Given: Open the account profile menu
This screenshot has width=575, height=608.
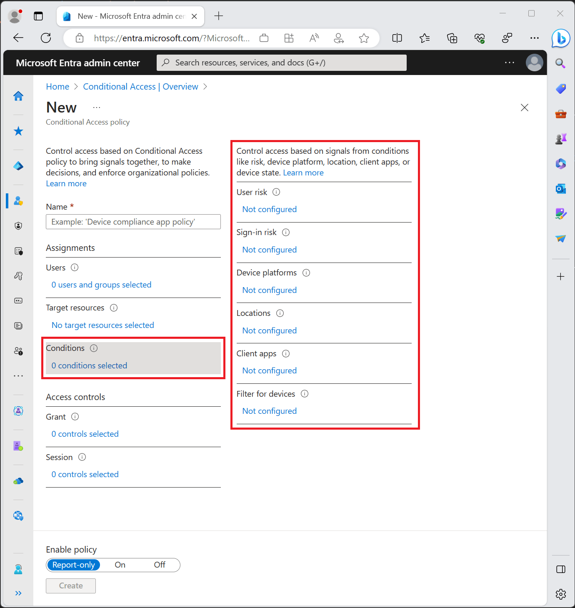Looking at the screenshot, I should click(x=535, y=63).
